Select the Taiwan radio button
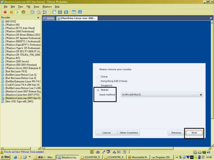The width and height of the screenshot is (214, 160). point(98,90)
